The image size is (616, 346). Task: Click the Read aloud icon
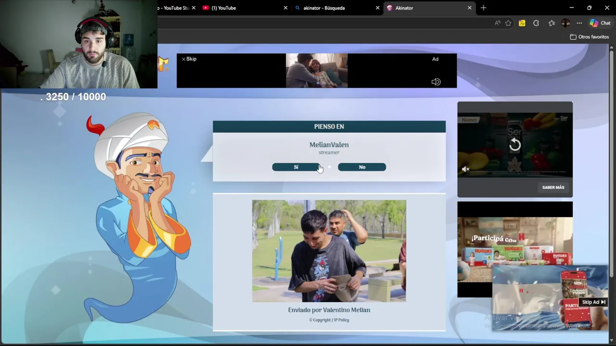pyautogui.click(x=498, y=23)
